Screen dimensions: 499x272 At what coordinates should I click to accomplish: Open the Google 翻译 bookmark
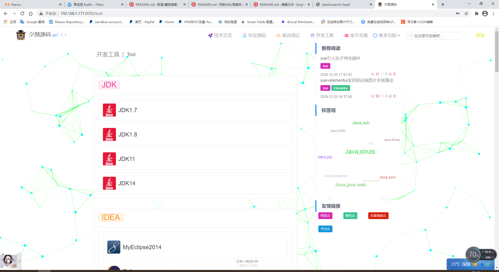(32, 22)
